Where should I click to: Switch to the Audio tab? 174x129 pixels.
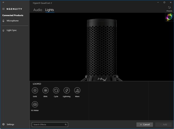click(38, 10)
